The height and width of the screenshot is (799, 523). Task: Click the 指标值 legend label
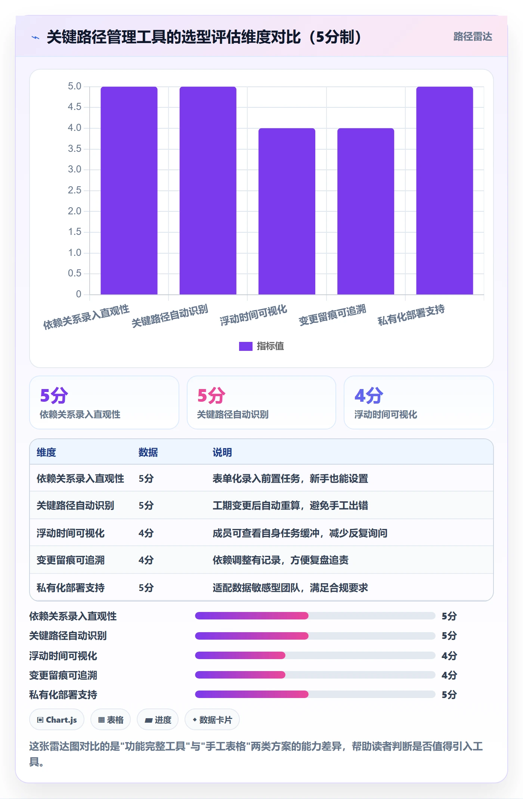tap(270, 346)
